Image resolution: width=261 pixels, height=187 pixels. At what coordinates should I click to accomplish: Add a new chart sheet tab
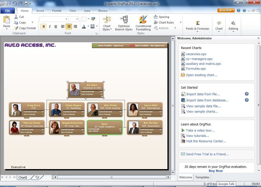[x=37, y=177]
